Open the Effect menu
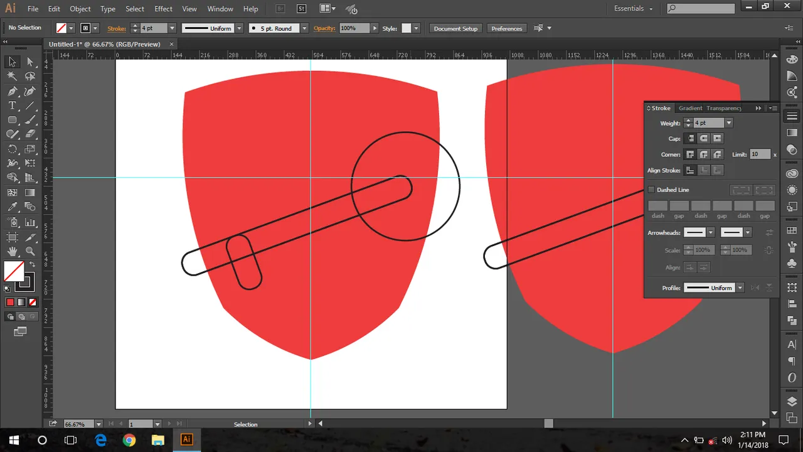 pos(163,9)
